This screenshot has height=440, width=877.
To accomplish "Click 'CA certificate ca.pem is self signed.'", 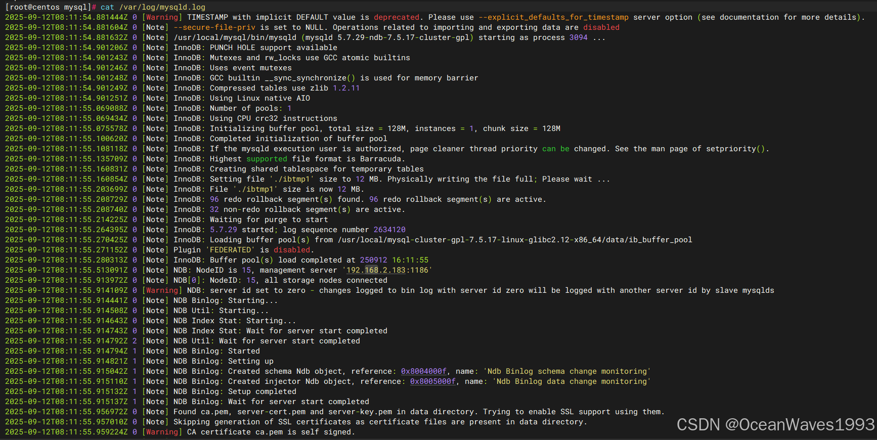I will click(271, 432).
